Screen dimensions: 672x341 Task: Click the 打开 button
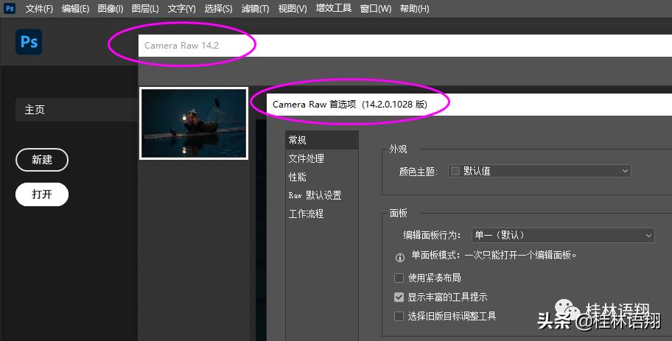coord(42,194)
